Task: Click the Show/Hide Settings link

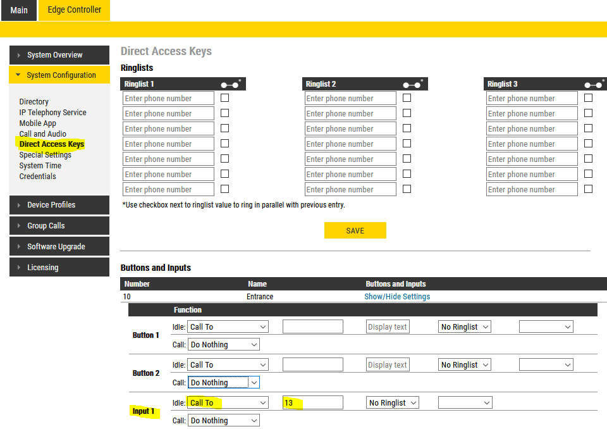Action: pyautogui.click(x=397, y=297)
